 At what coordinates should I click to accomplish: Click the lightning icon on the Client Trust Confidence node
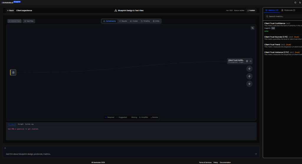coord(247,61)
